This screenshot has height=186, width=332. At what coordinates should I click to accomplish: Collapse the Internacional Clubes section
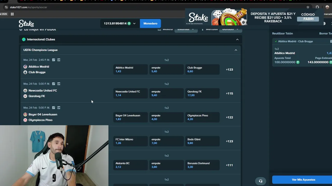[x=237, y=40]
